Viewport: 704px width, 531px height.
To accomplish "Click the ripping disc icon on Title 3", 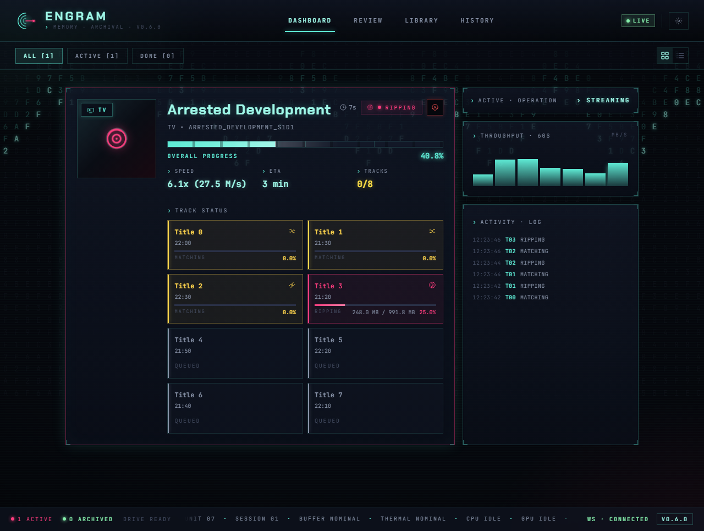I will pyautogui.click(x=432, y=285).
